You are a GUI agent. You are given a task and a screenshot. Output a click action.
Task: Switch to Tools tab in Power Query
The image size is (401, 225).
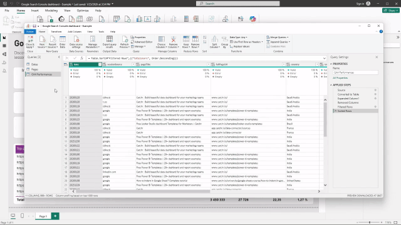point(102,32)
